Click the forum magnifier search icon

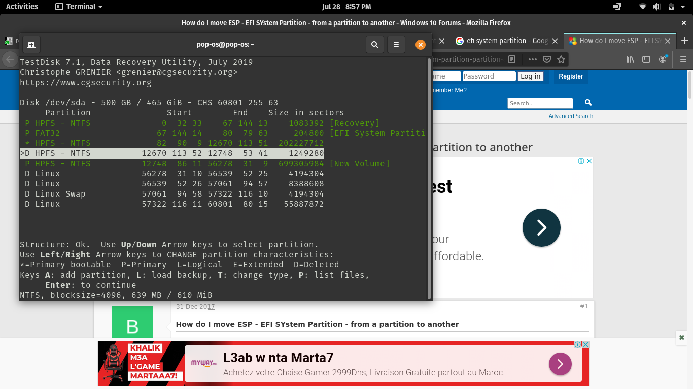pos(588,103)
